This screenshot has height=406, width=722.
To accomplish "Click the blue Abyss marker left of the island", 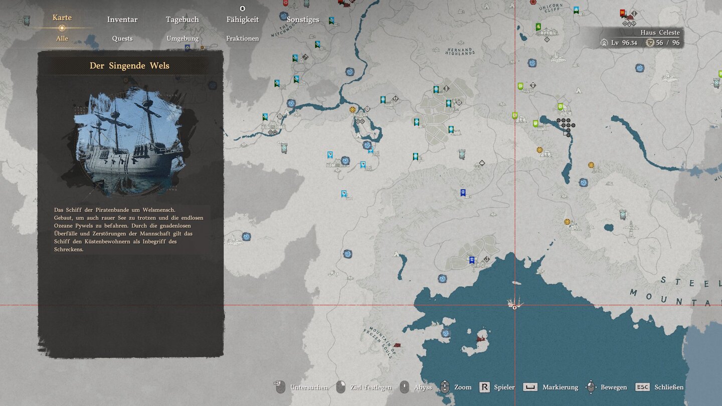I will tap(445, 333).
